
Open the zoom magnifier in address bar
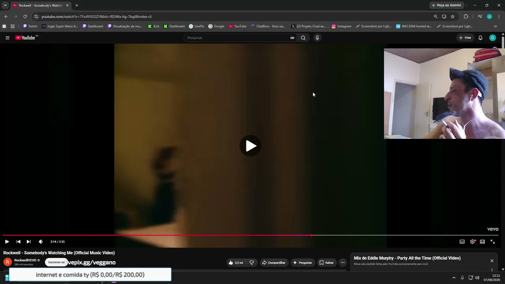[x=436, y=17]
